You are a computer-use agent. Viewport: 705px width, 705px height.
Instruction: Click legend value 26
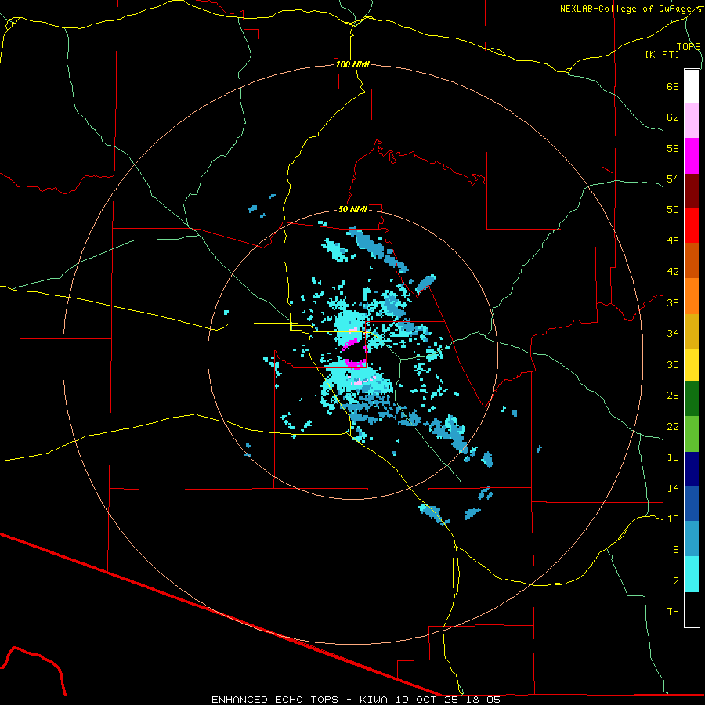coord(673,396)
